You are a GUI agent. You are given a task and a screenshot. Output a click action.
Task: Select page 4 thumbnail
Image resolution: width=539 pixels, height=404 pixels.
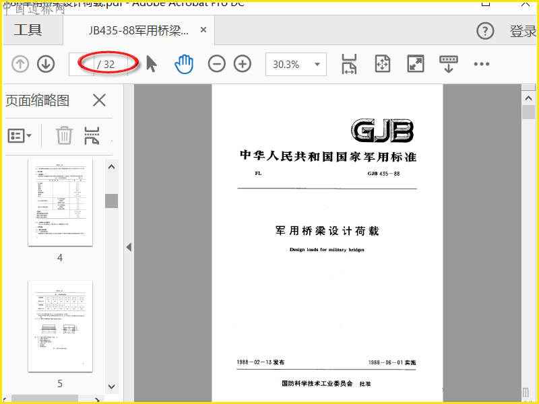(x=60, y=203)
